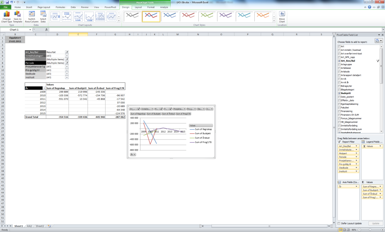385x232 pixels.
Task: Enable Defer Layout Update checkbox
Action: 339,223
